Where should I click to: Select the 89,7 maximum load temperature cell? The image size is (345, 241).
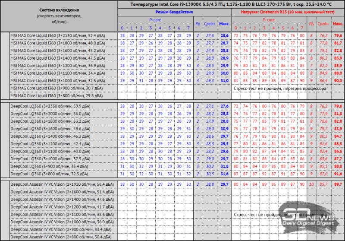pos(337,184)
